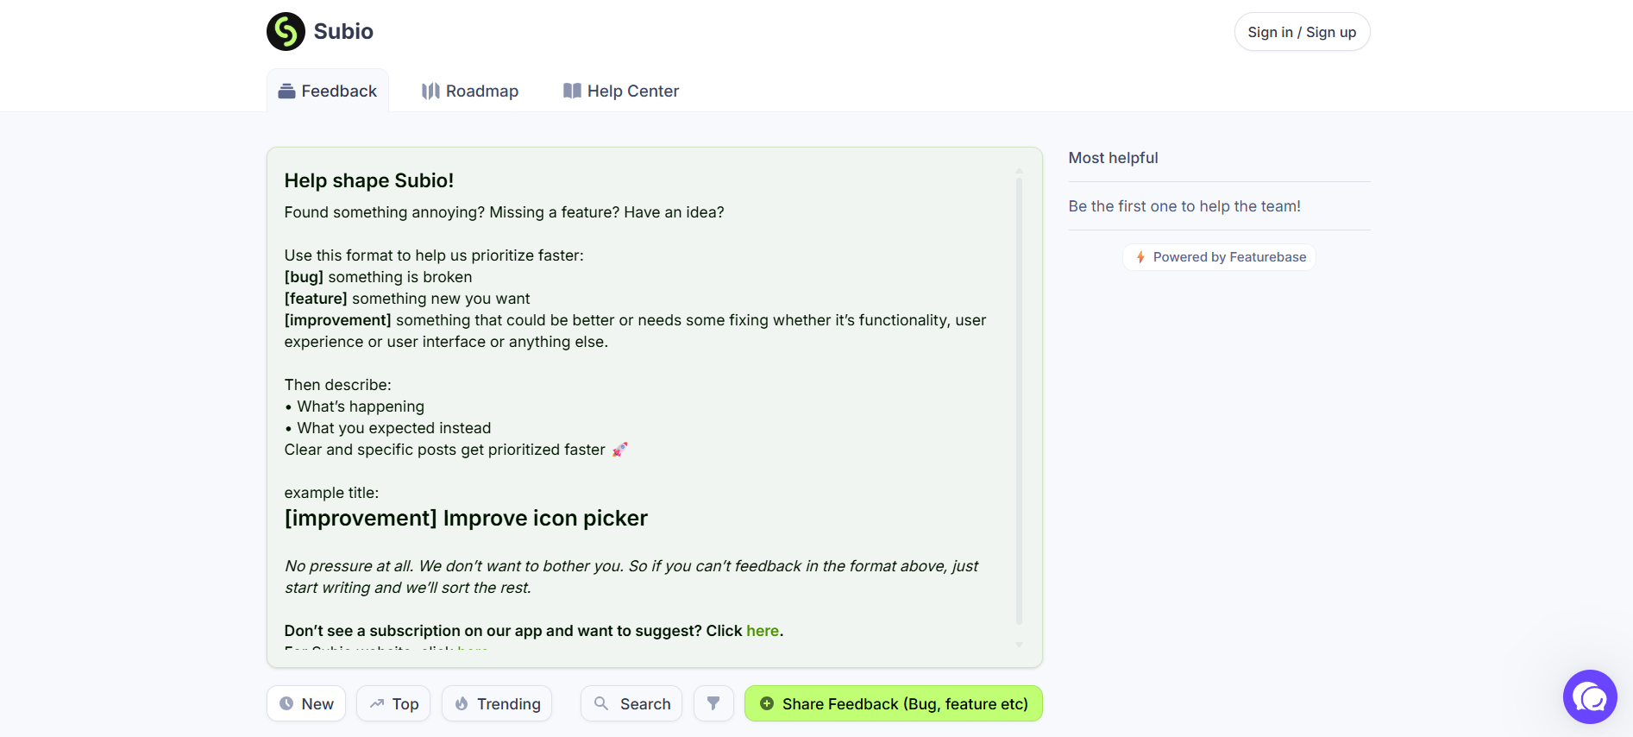Screen dimensions: 1633x737
Task: Open the filter funnel button
Action: 713,703
